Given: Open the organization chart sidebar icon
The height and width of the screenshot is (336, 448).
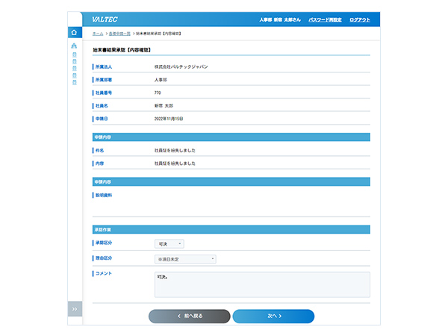Looking at the screenshot, I should pos(74,47).
